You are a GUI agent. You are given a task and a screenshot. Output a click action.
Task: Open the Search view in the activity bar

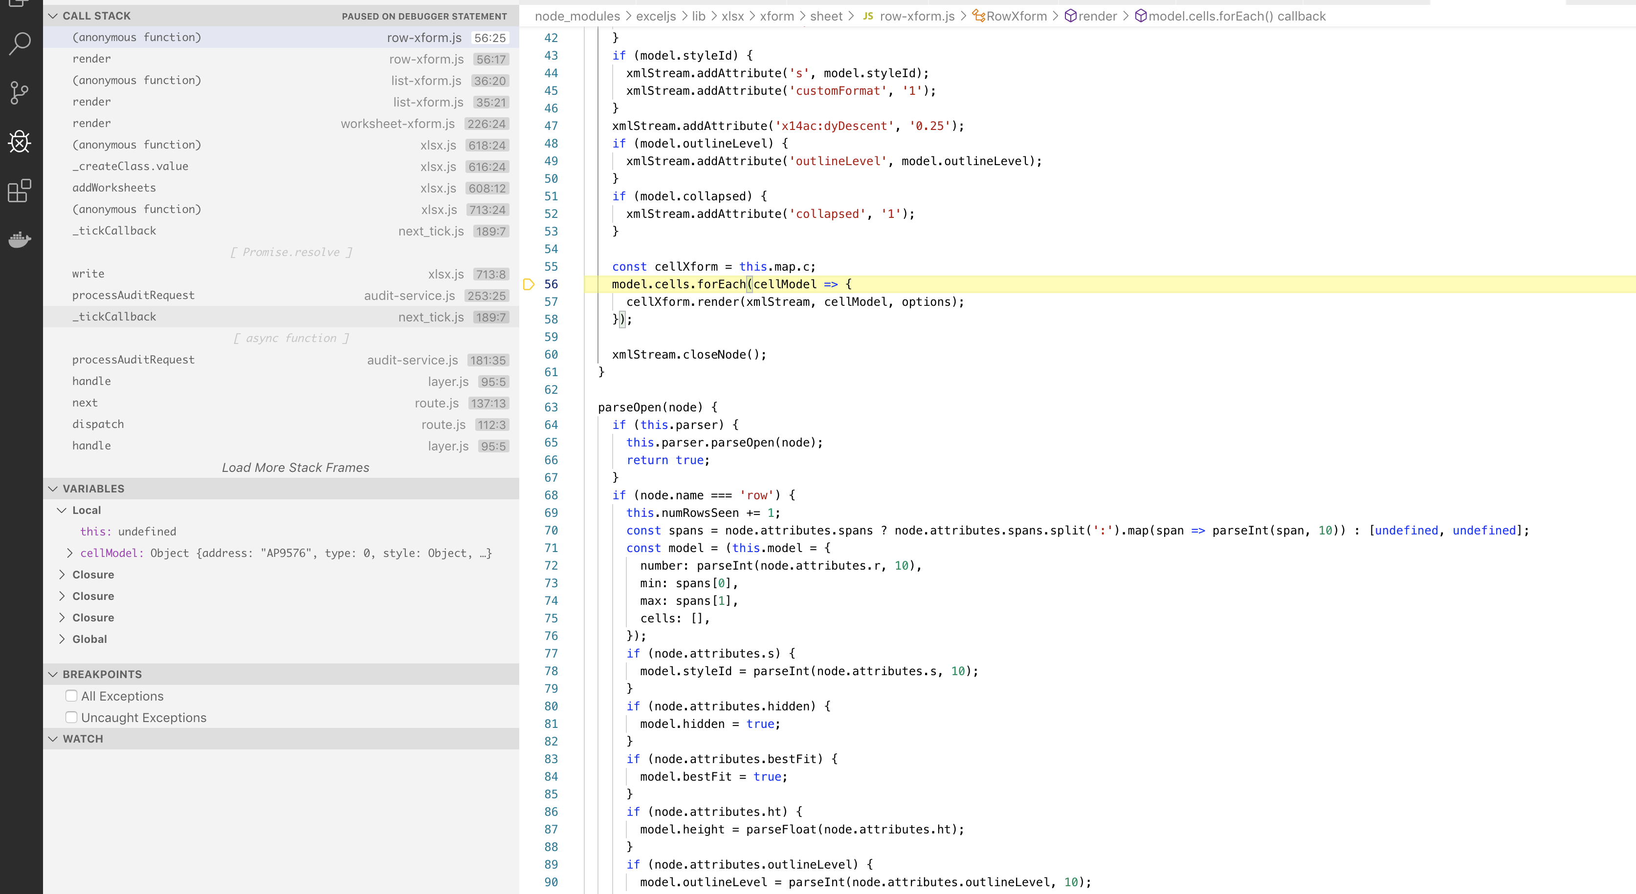tap(21, 44)
